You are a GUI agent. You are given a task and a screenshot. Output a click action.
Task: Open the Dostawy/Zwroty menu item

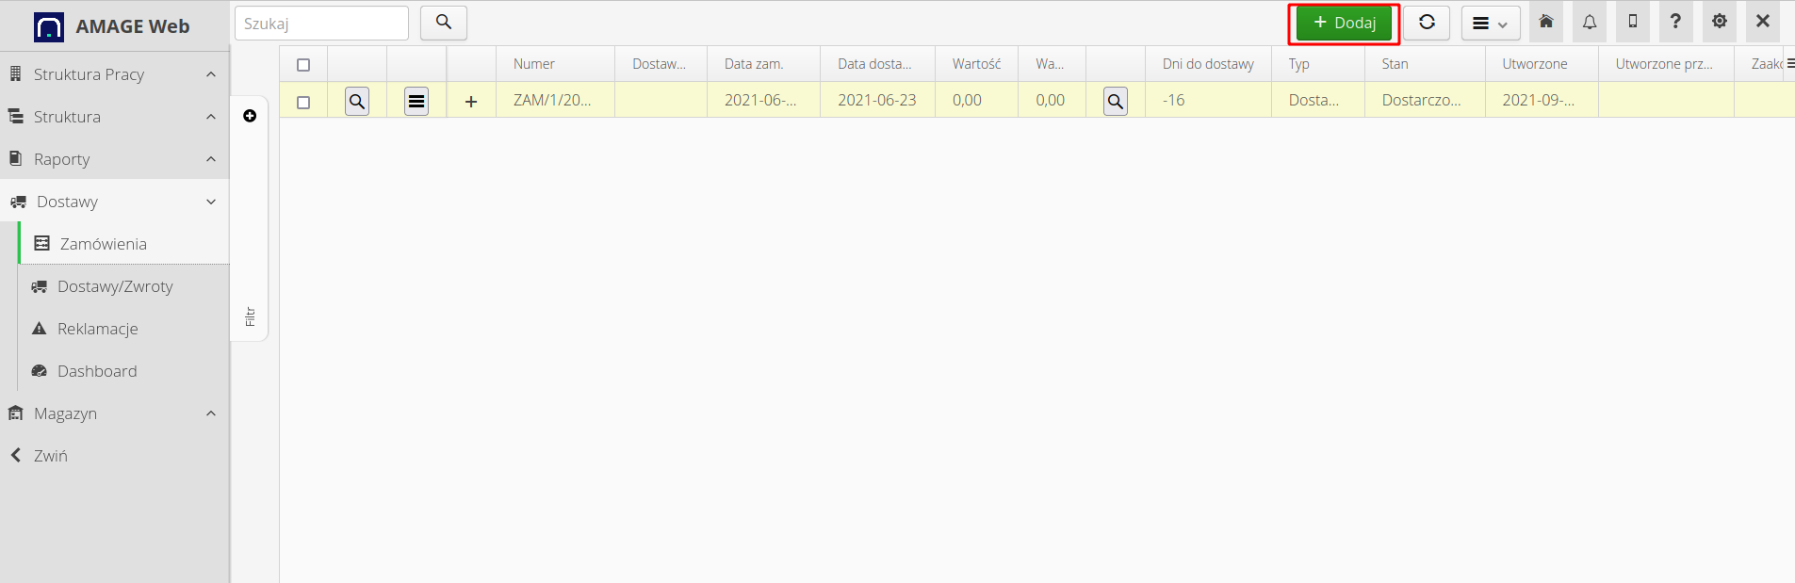115,286
